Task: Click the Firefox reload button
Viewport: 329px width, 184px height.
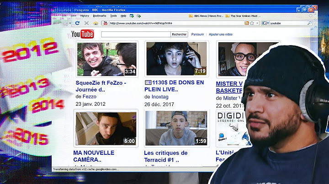Action: point(77,23)
